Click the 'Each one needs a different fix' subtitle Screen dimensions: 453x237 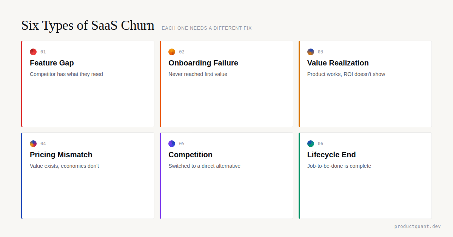pyautogui.click(x=206, y=28)
